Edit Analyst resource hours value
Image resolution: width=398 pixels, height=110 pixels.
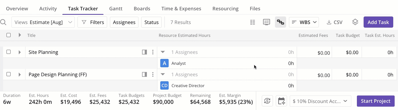291,63
